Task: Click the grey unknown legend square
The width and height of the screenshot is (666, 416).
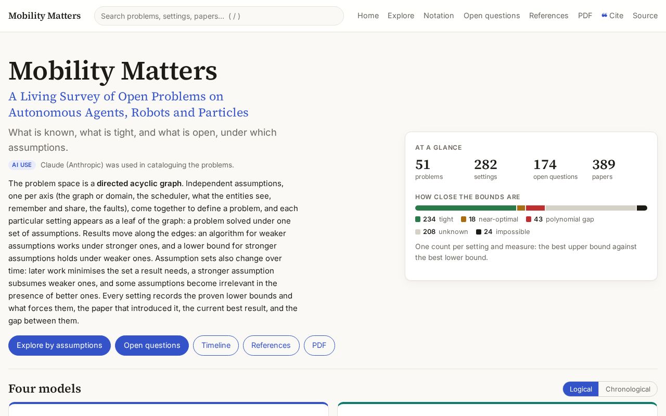Action: [418, 232]
